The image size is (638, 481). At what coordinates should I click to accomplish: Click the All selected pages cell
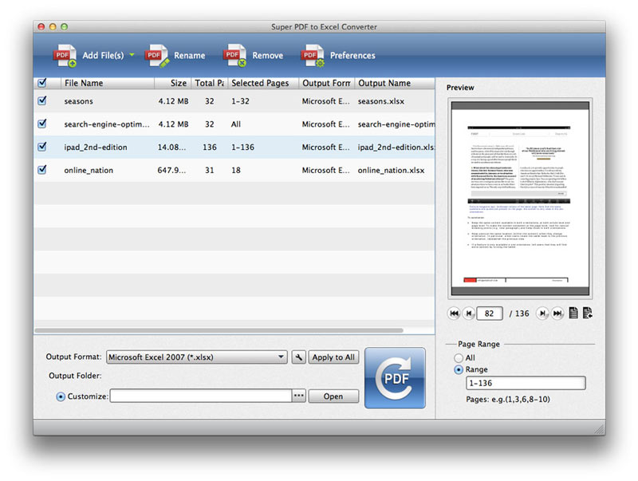pyautogui.click(x=236, y=124)
